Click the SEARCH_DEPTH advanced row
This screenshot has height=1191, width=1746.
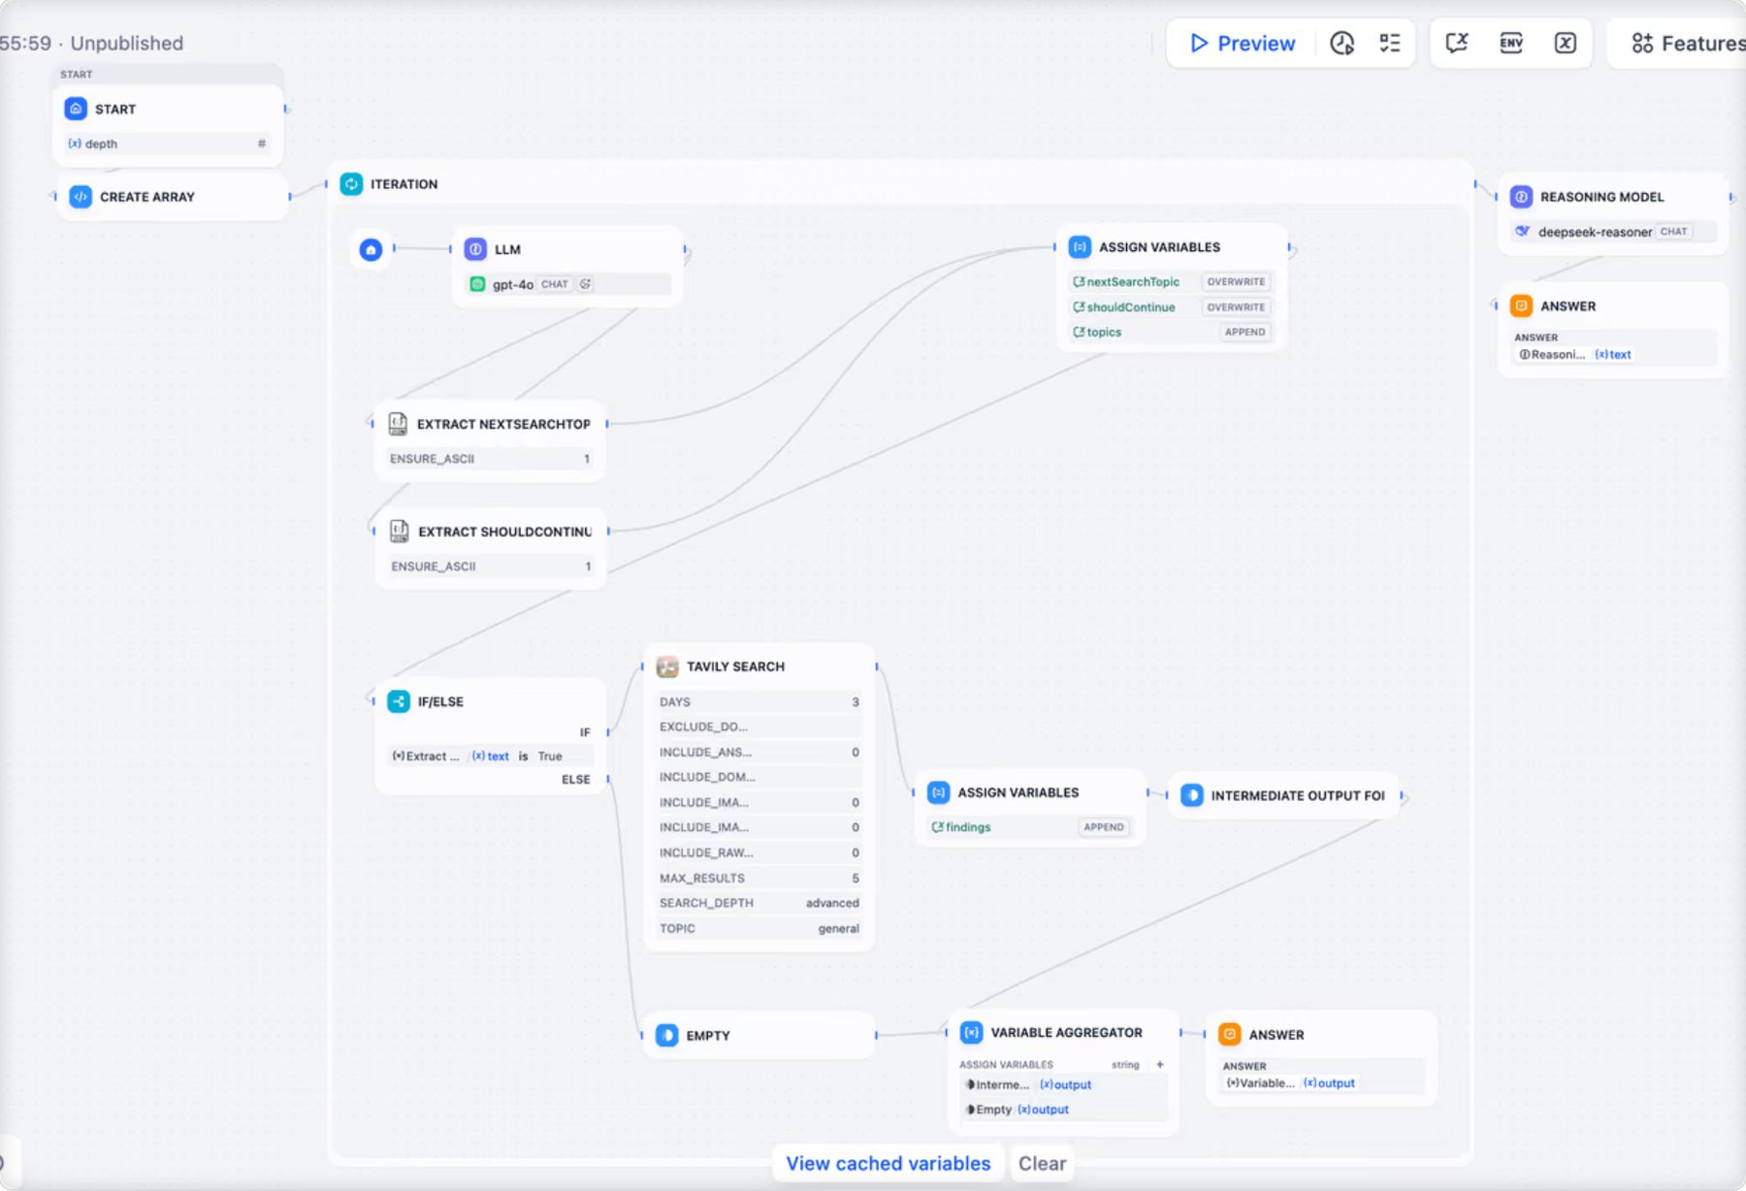760,903
